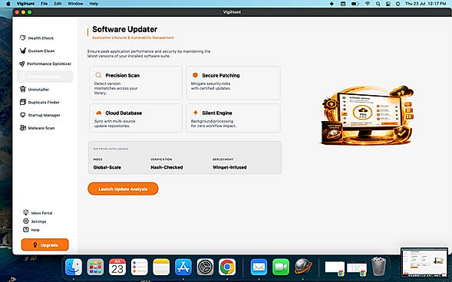
Task: Click Launch Update Analysis button
Action: 123,189
